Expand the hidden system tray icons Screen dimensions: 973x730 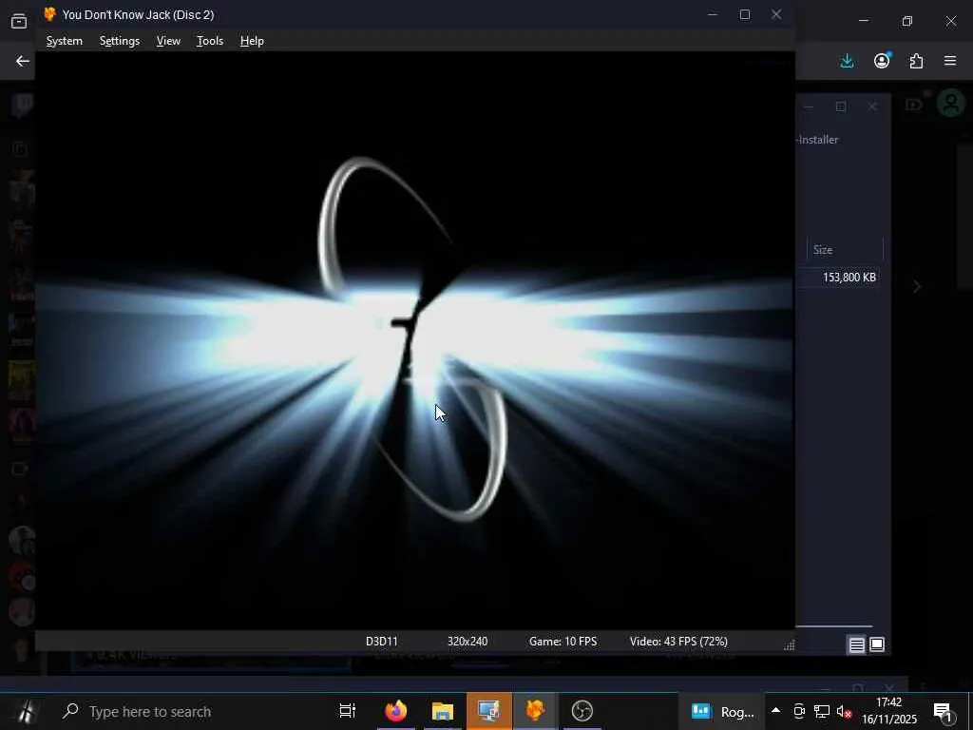(775, 711)
